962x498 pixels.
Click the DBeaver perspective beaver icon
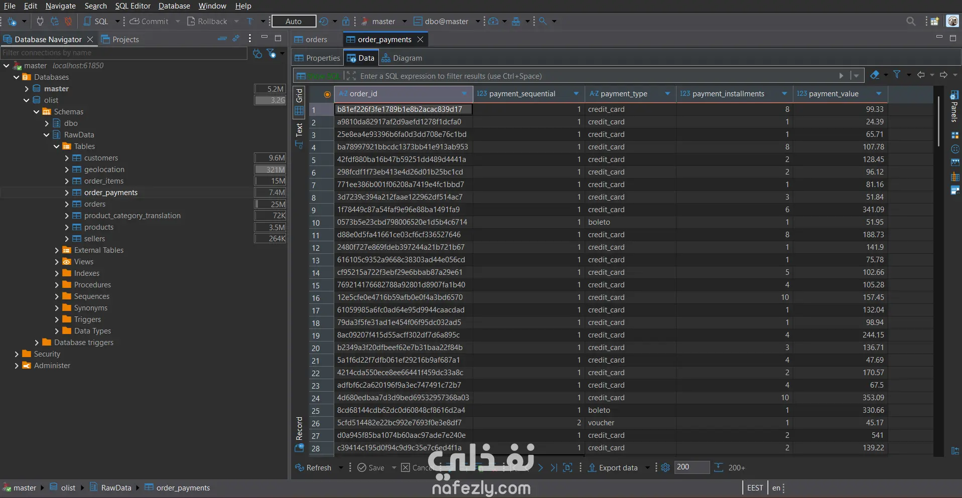[952, 21]
